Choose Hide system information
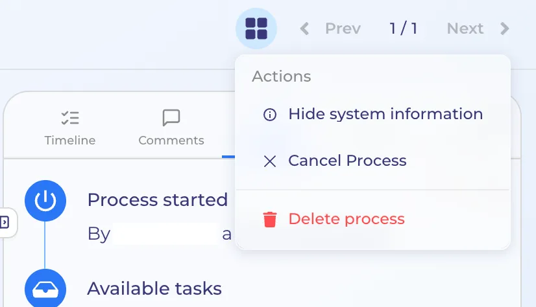This screenshot has height=307, width=536. tap(372, 114)
